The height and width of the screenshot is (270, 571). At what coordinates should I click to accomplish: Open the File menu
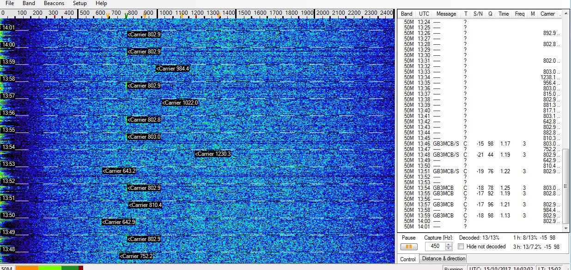(10, 3)
